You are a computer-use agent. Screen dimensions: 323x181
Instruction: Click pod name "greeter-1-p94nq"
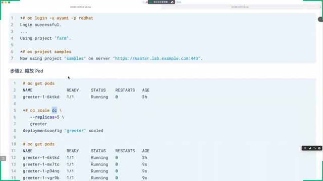(41, 171)
